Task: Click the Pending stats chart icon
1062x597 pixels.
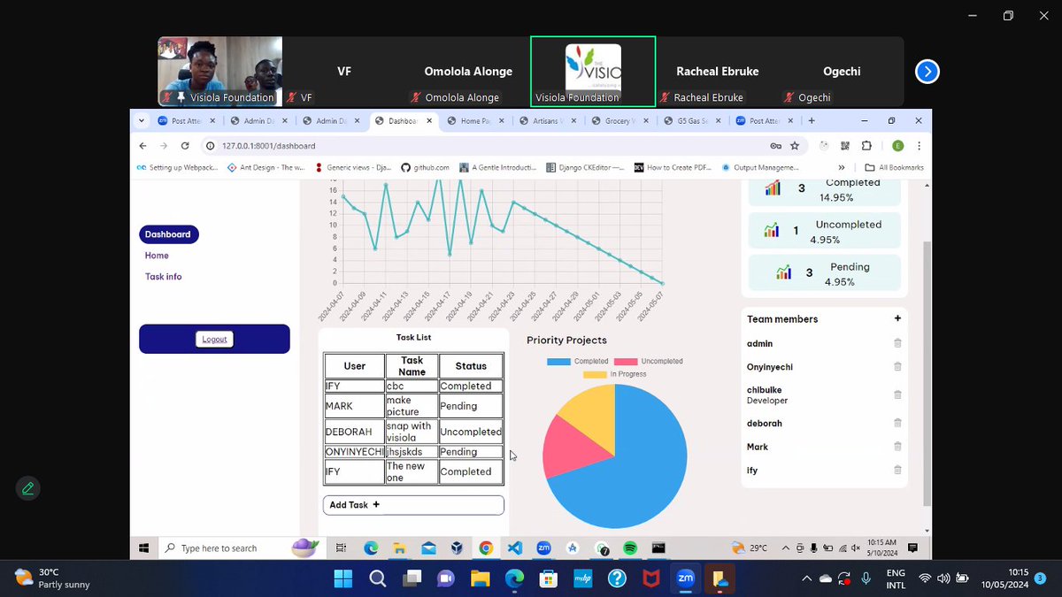Action: [x=783, y=273]
